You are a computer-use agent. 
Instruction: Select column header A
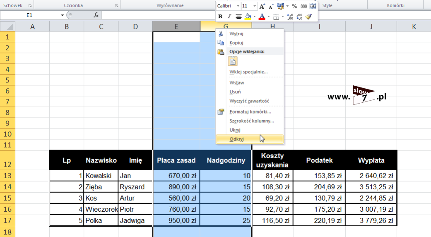pyautogui.click(x=32, y=27)
